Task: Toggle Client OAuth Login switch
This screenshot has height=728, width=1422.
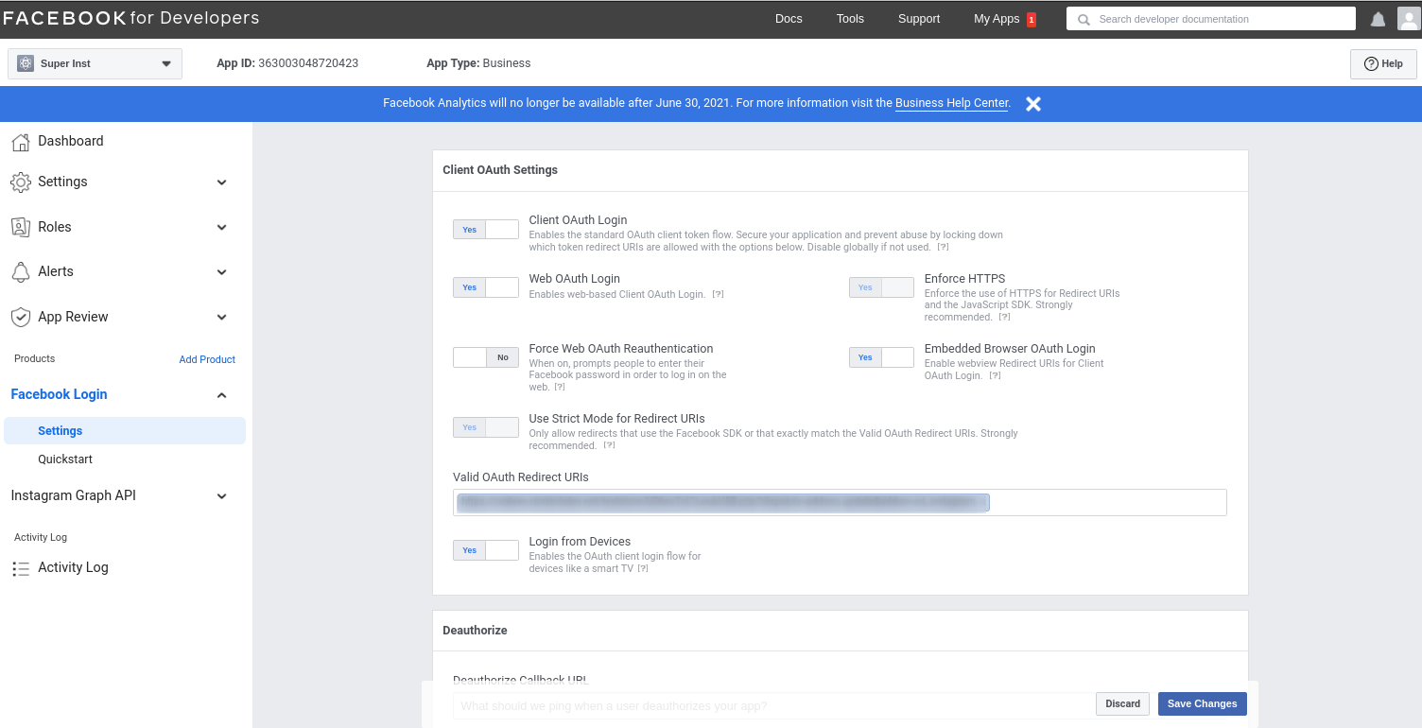Action: coord(486,230)
